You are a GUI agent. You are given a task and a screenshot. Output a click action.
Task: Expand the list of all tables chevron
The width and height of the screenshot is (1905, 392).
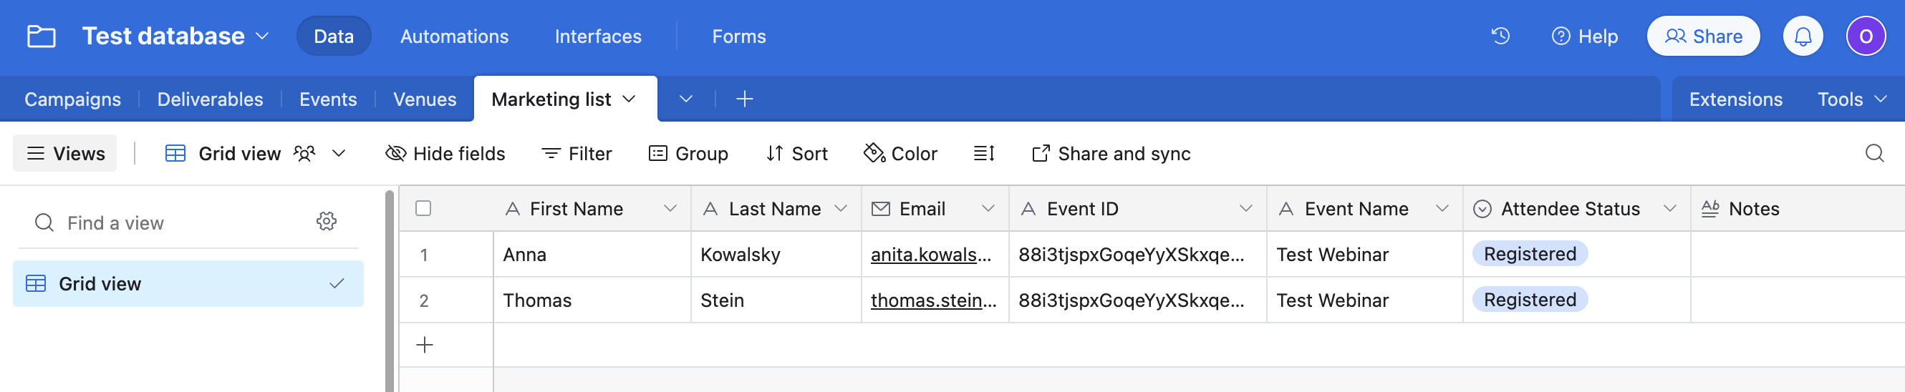[x=685, y=99]
